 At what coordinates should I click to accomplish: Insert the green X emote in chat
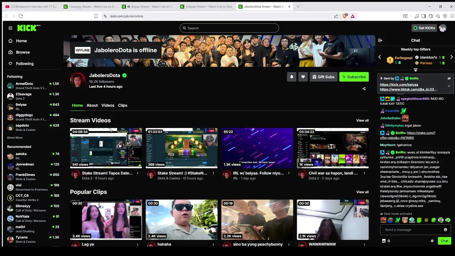398,220
